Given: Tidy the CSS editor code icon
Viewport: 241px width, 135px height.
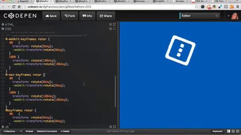Looking at the screenshot, I should [110, 28].
